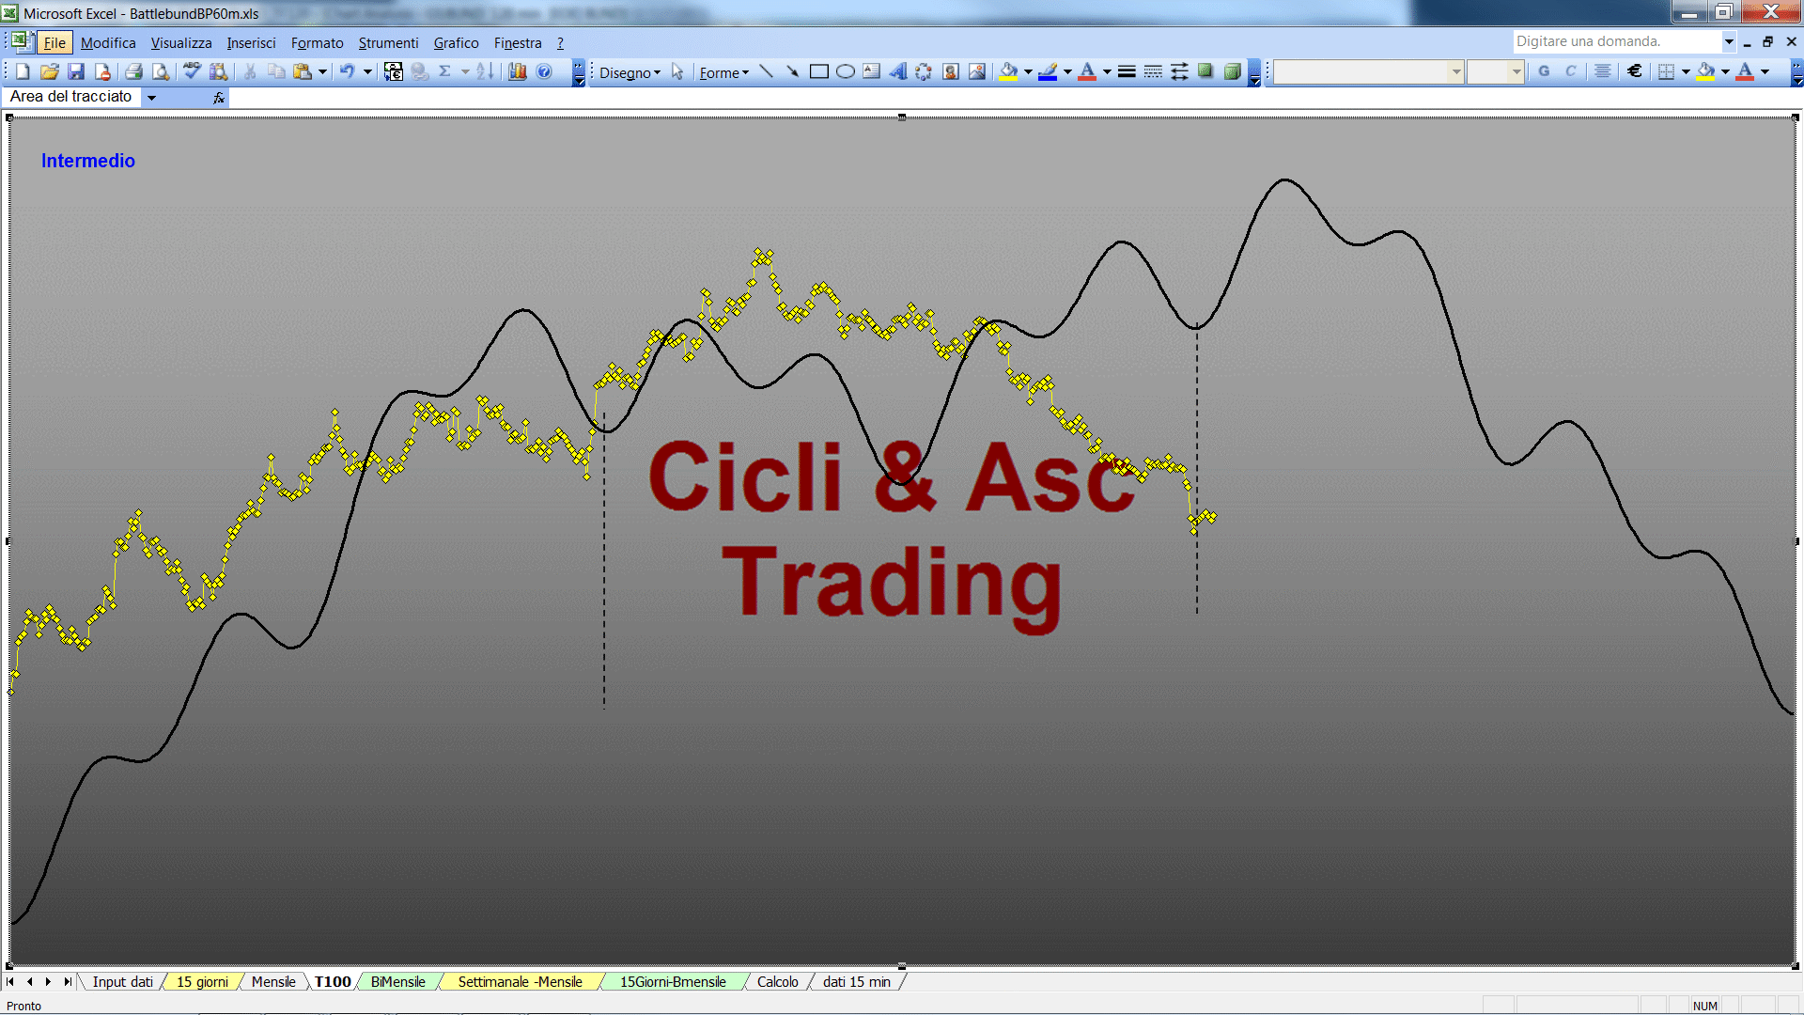Open the font size combo box
Screen dimensions: 1804x1015
pos(1495,71)
